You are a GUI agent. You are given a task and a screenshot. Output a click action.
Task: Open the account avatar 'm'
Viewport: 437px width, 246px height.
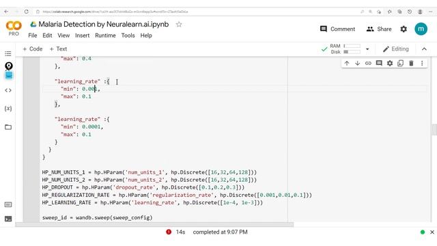[x=421, y=29]
